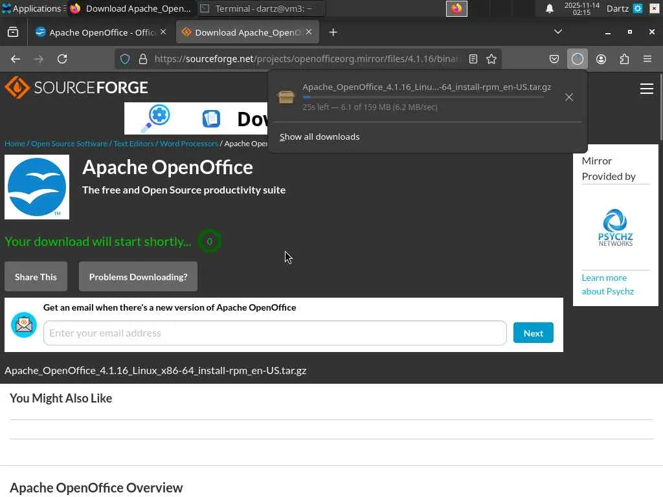
Task: Open the Word Processors breadcrumb link
Action: click(x=189, y=144)
